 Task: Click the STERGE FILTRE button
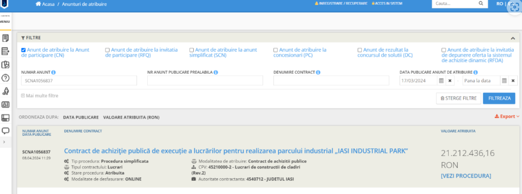click(458, 98)
